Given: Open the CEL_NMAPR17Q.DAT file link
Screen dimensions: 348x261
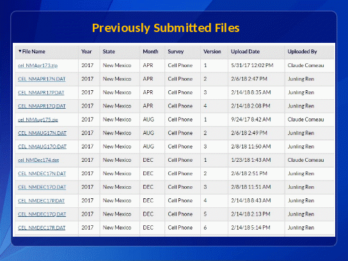Looking at the screenshot, I should coord(42,106).
